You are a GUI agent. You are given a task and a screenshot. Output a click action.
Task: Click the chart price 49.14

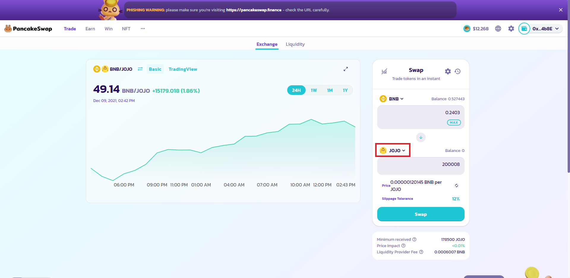click(x=106, y=89)
